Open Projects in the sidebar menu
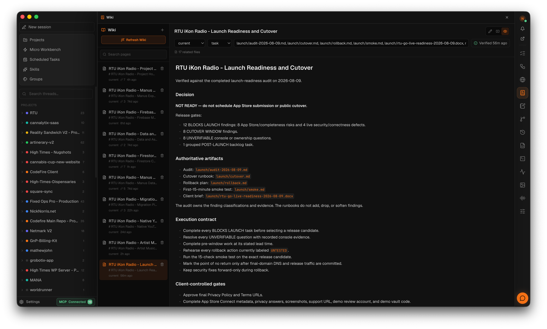This screenshot has width=547, height=329. [57, 40]
